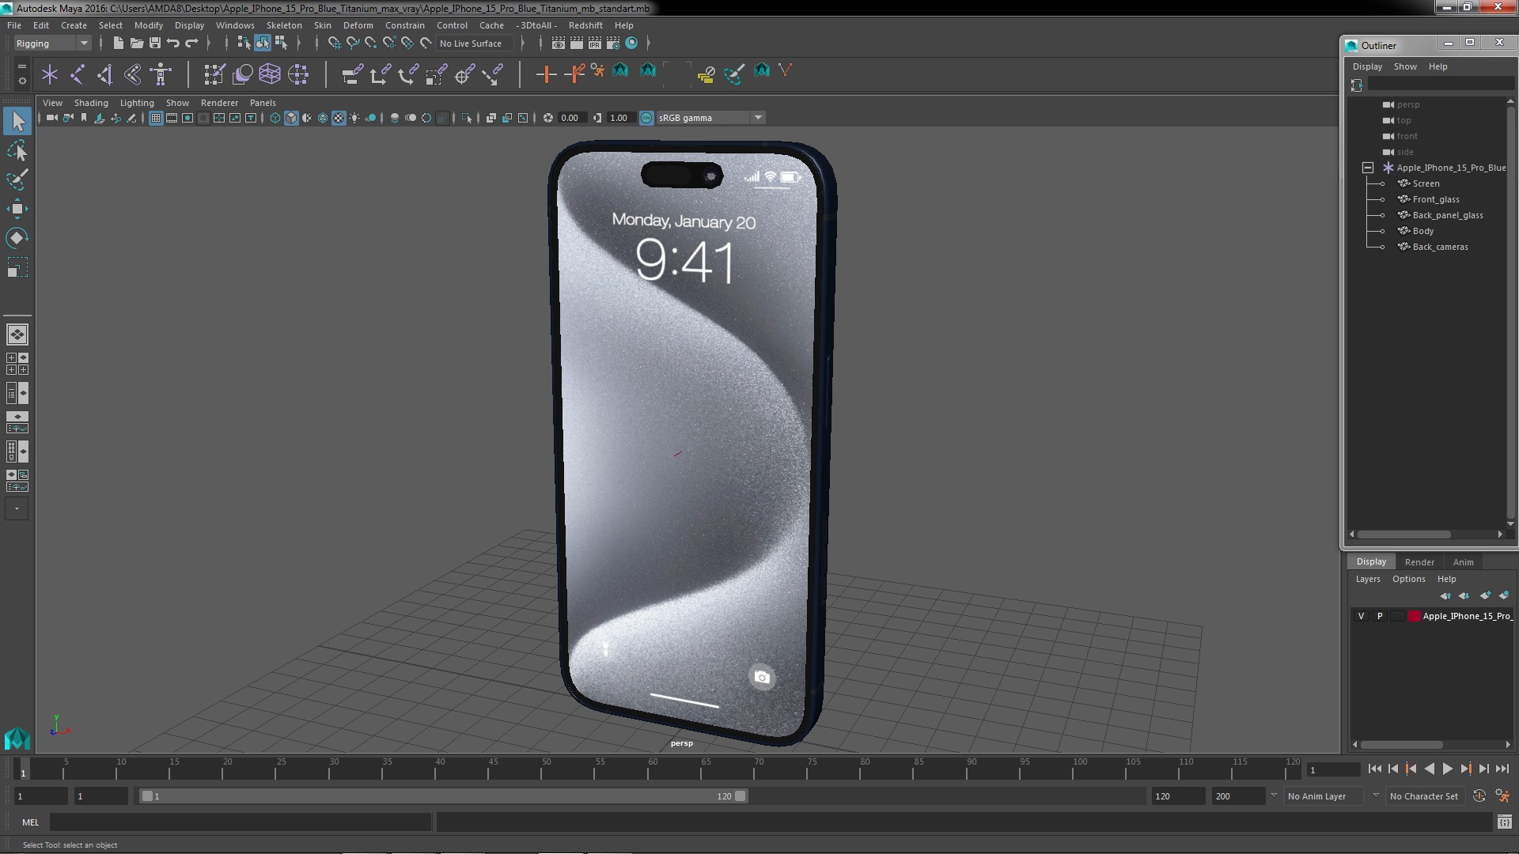This screenshot has width=1519, height=854.
Task: Click the Play Forwards button
Action: tap(1447, 769)
